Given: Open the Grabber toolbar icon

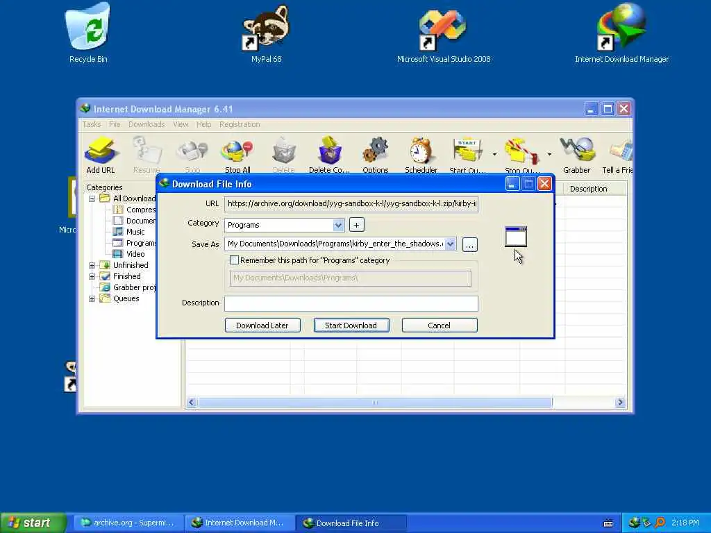Looking at the screenshot, I should (577, 155).
